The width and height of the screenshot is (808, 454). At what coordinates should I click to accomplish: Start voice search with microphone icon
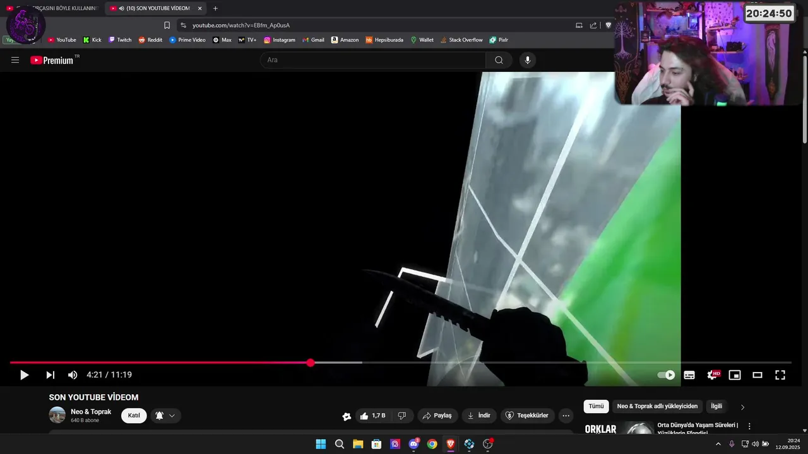pos(528,60)
